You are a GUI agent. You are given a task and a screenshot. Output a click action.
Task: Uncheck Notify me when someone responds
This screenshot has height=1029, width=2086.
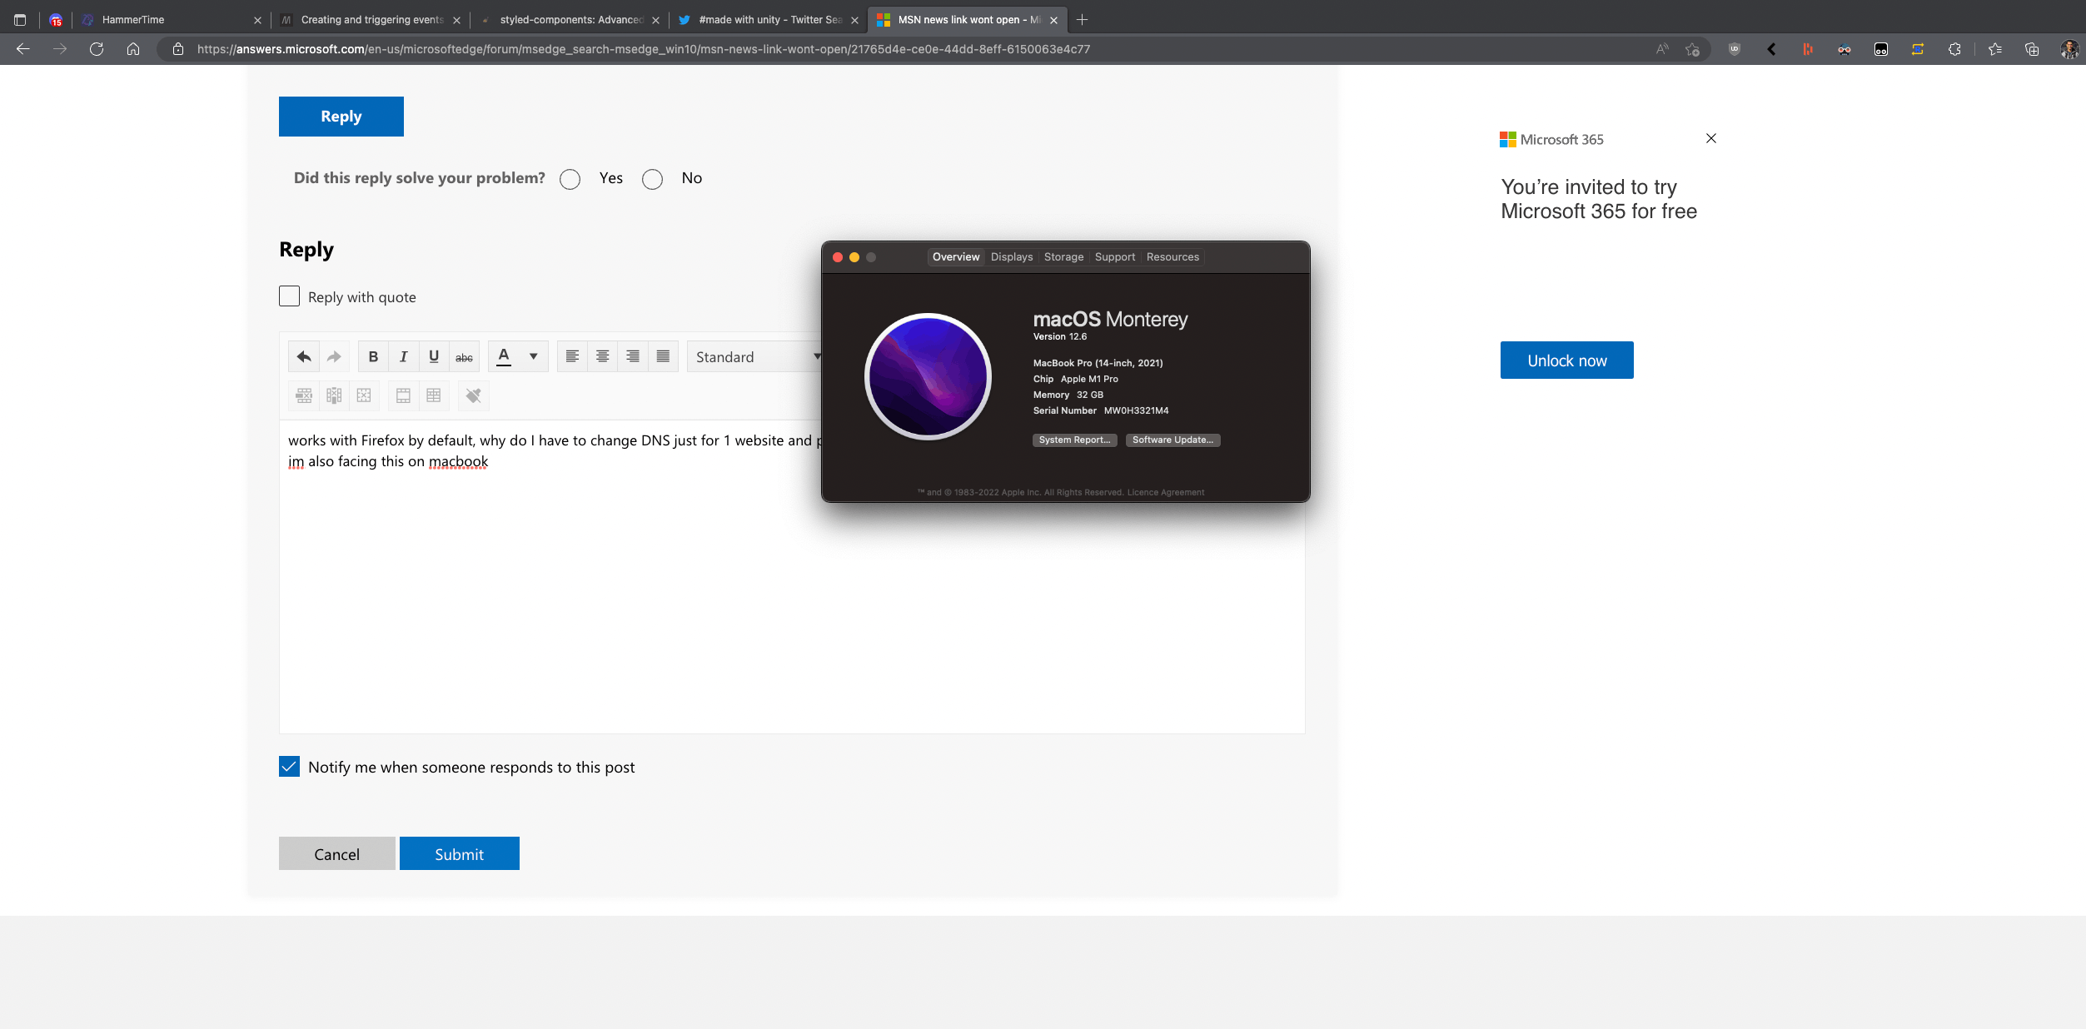289,767
